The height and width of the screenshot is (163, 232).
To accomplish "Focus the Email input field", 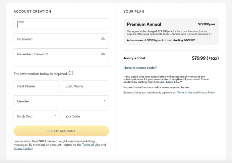I will coord(61,24).
